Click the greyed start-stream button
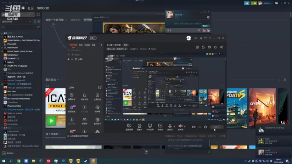This screenshot has width=292, height=164. tap(217, 127)
